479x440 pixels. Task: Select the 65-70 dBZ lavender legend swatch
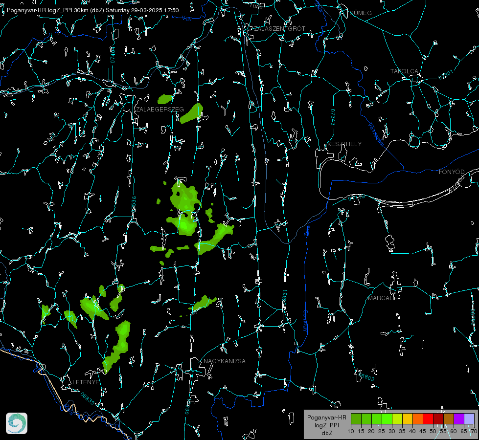tap(469, 418)
